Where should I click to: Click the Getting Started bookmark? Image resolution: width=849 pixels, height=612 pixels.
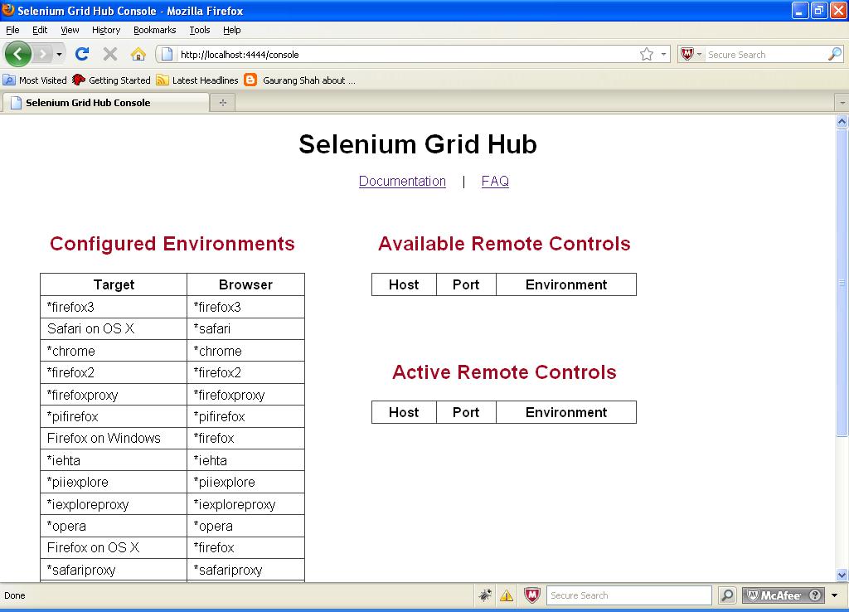pos(114,80)
